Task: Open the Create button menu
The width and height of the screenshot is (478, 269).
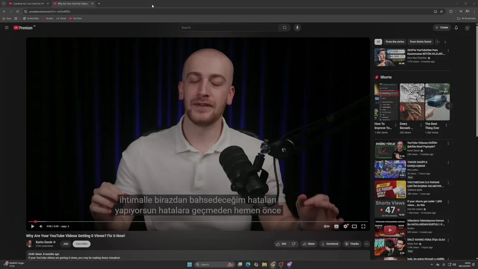Action: point(441,28)
